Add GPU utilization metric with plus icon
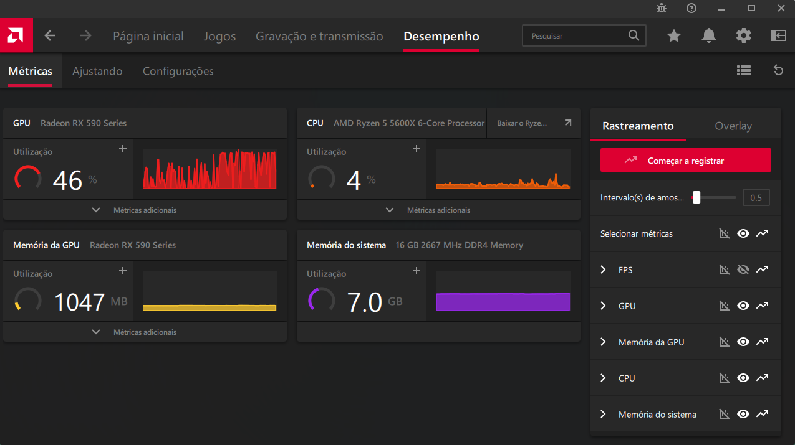795x445 pixels. 123,149
